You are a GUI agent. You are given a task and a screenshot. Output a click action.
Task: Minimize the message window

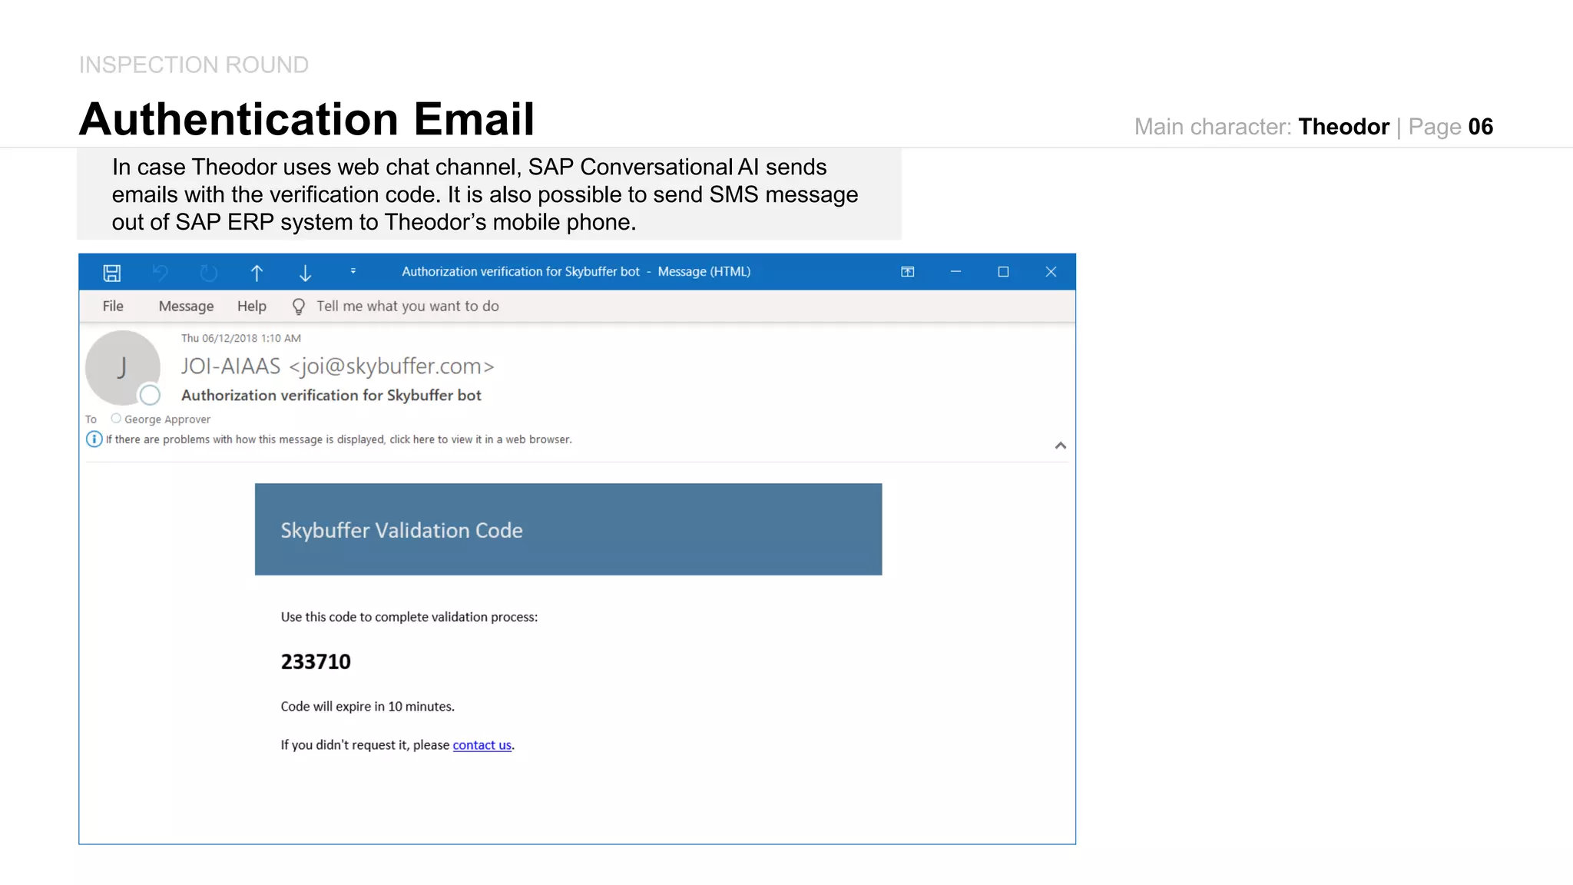coord(955,272)
